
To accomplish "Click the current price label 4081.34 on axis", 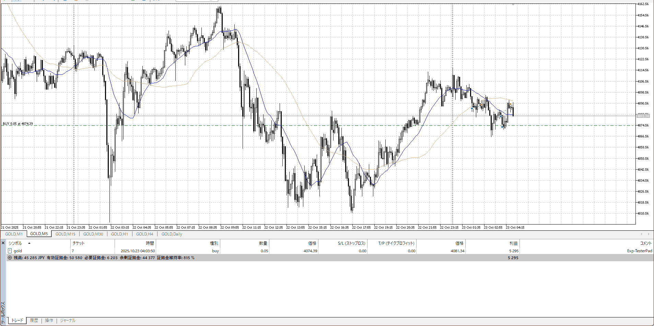I will (x=643, y=116).
